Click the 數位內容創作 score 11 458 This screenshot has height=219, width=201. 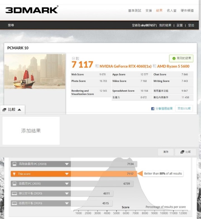[185, 97]
